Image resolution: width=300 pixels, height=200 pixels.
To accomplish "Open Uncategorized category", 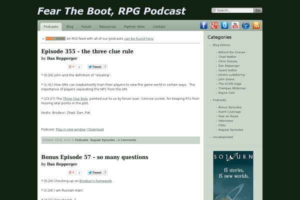I will (223, 137).
